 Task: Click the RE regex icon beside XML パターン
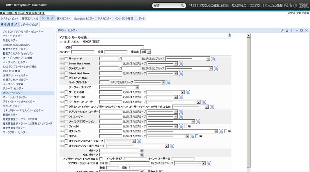tap(142, 155)
